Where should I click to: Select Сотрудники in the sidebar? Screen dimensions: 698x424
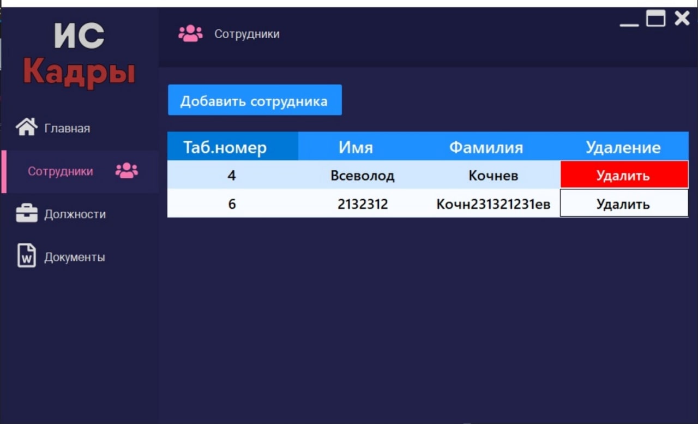(x=80, y=171)
